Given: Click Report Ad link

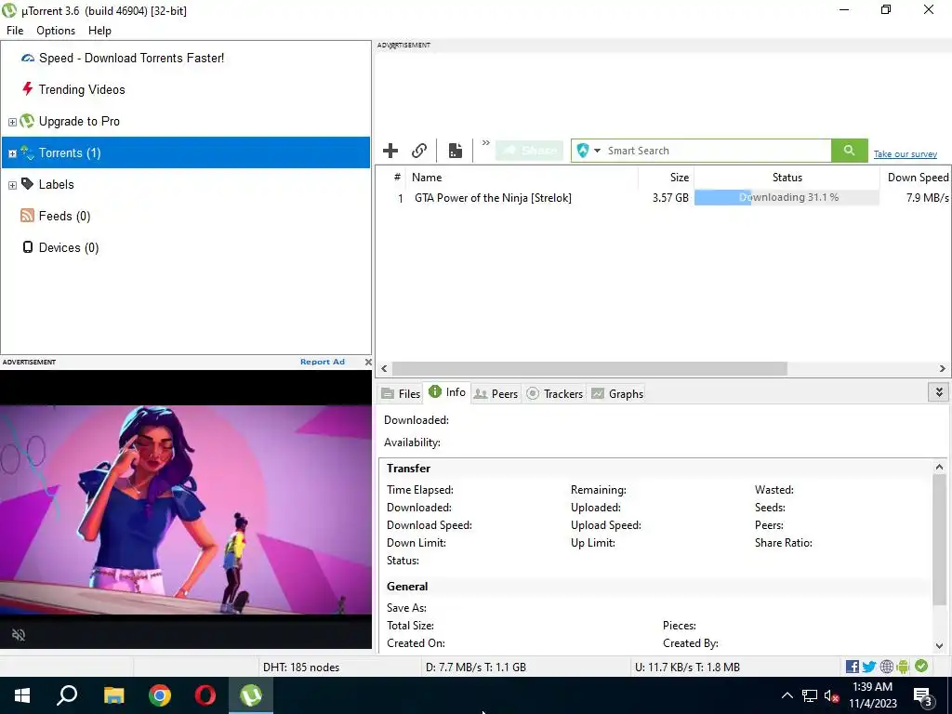Looking at the screenshot, I should (323, 362).
